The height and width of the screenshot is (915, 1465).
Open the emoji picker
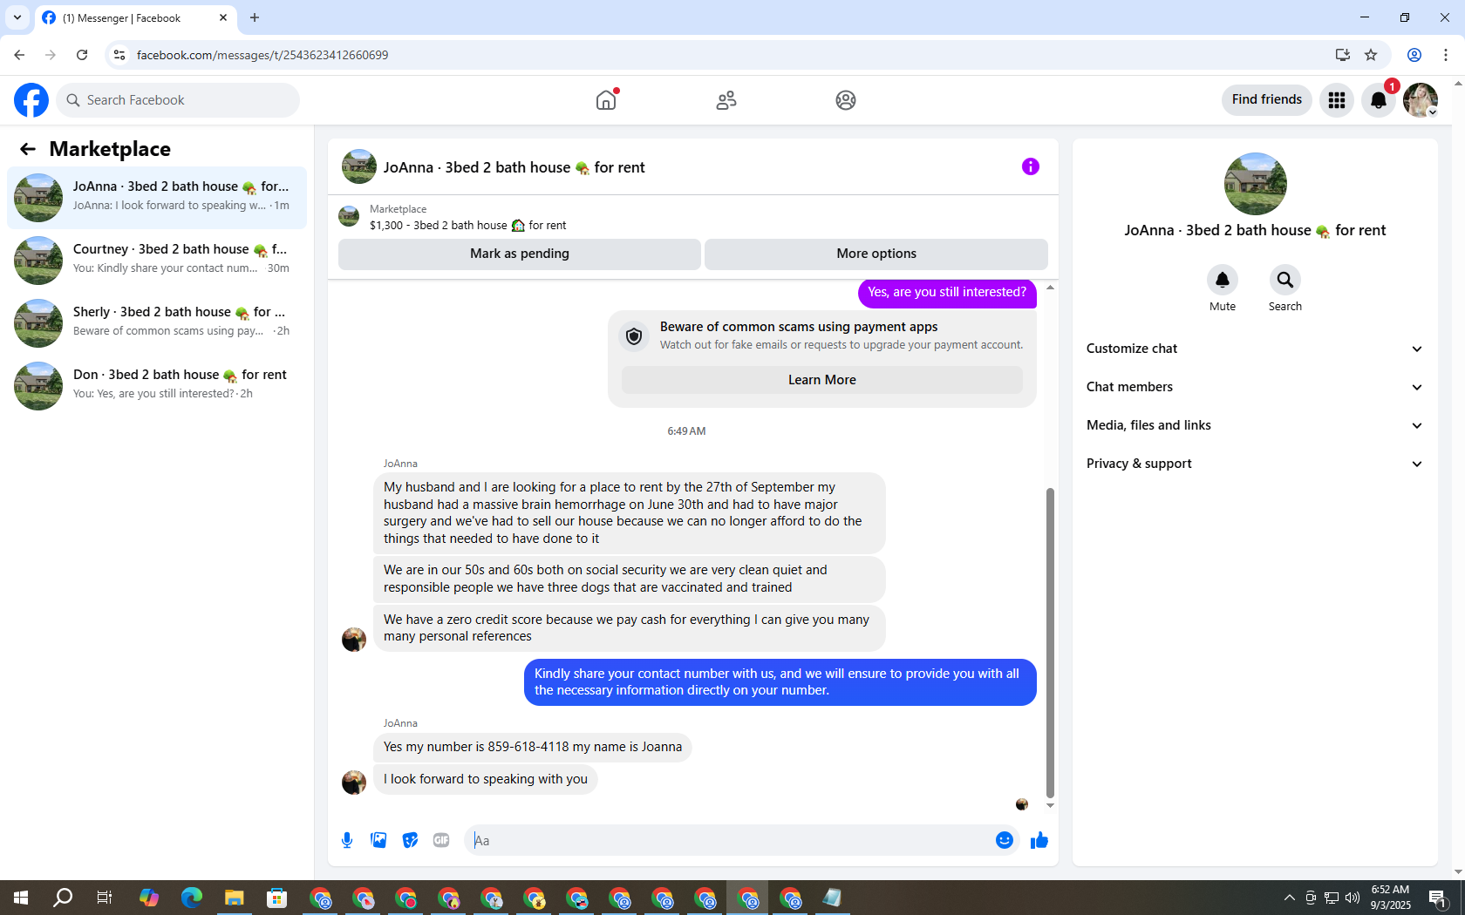pyautogui.click(x=1005, y=840)
